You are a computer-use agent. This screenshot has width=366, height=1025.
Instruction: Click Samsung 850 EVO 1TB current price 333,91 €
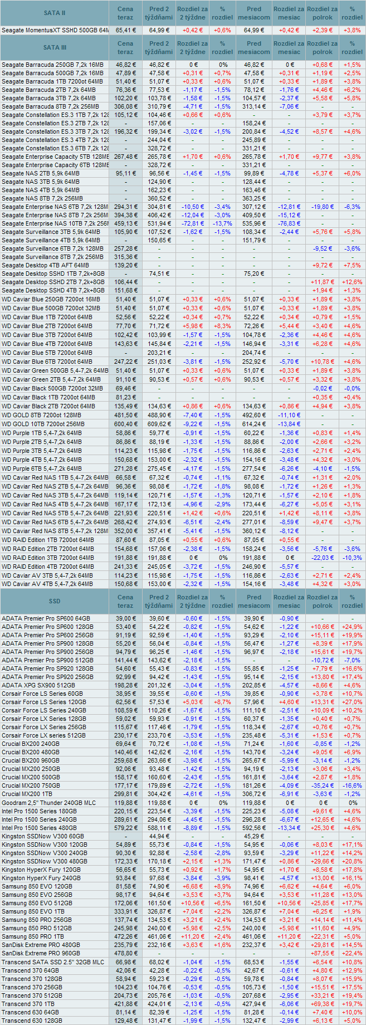pyautogui.click(x=125, y=911)
